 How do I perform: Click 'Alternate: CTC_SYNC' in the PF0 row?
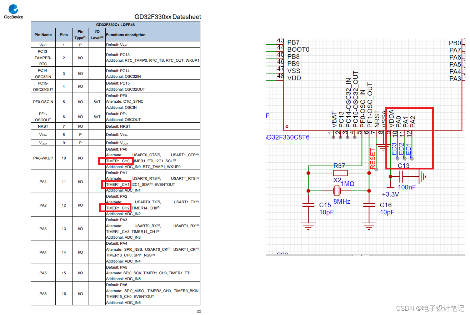tap(125, 101)
